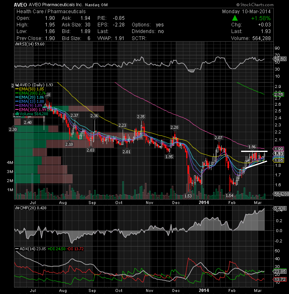Click the Ask value 1.94

[85, 18]
